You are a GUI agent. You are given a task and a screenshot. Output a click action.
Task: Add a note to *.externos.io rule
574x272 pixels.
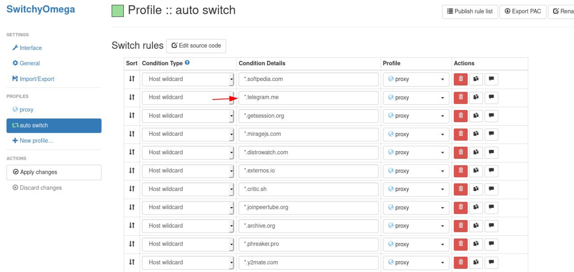tap(491, 171)
